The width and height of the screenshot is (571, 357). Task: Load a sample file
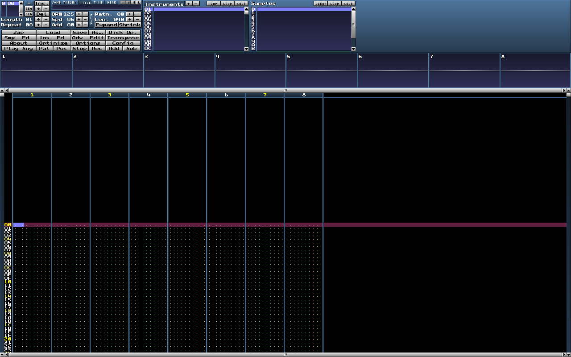coord(335,4)
